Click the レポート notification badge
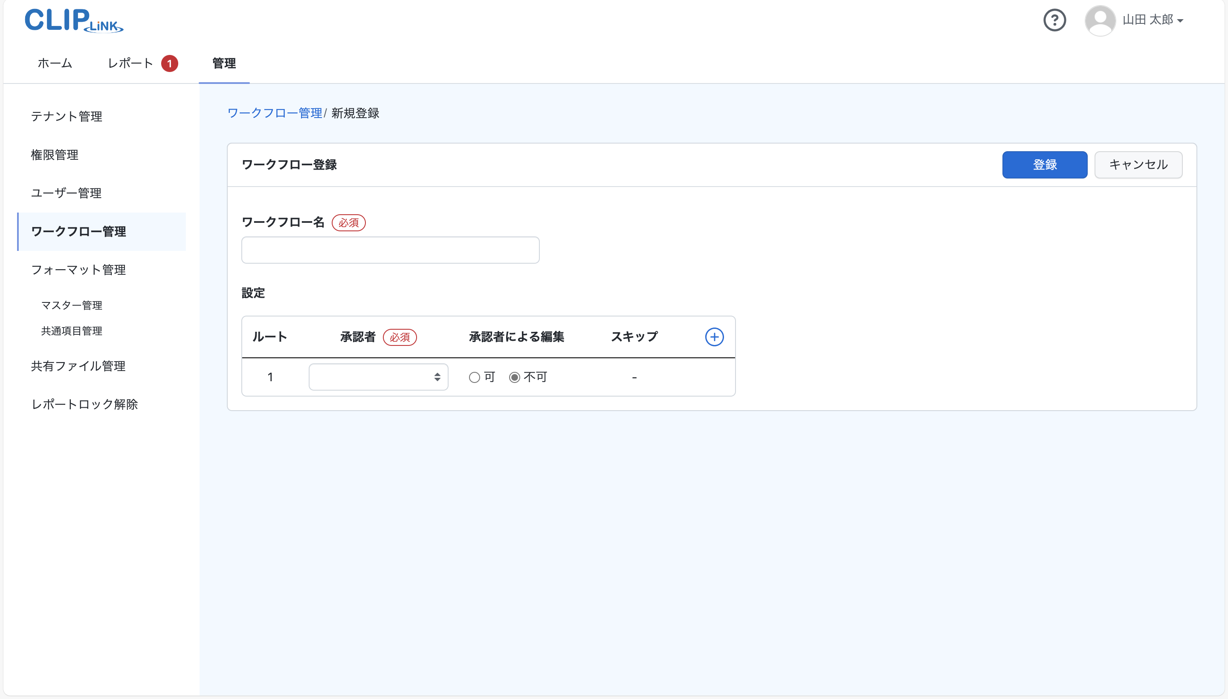This screenshot has width=1228, height=699. (x=170, y=63)
